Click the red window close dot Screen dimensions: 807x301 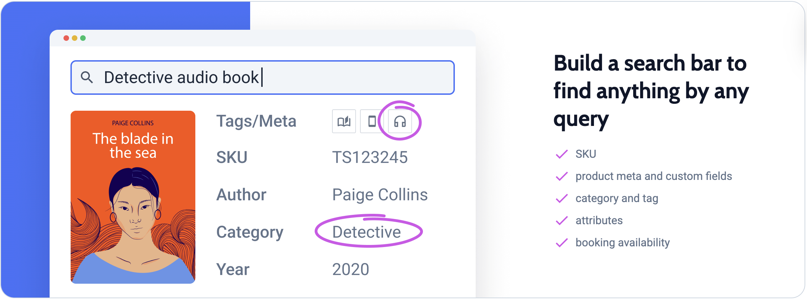point(66,38)
